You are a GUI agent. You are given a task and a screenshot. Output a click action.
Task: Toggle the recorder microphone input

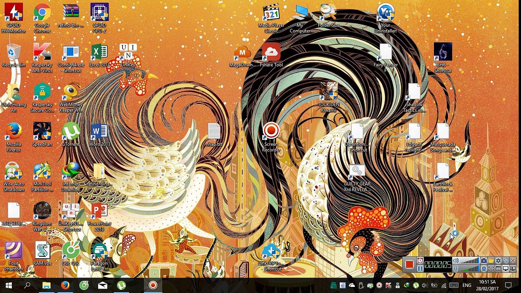coord(455,269)
